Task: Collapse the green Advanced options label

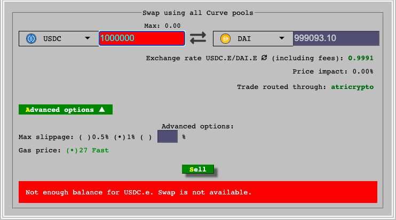Action: coord(60,110)
